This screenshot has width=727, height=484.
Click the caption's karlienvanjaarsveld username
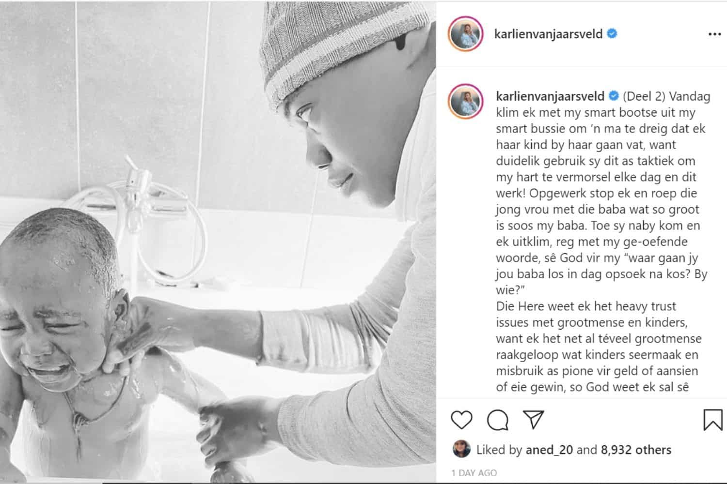(x=550, y=96)
